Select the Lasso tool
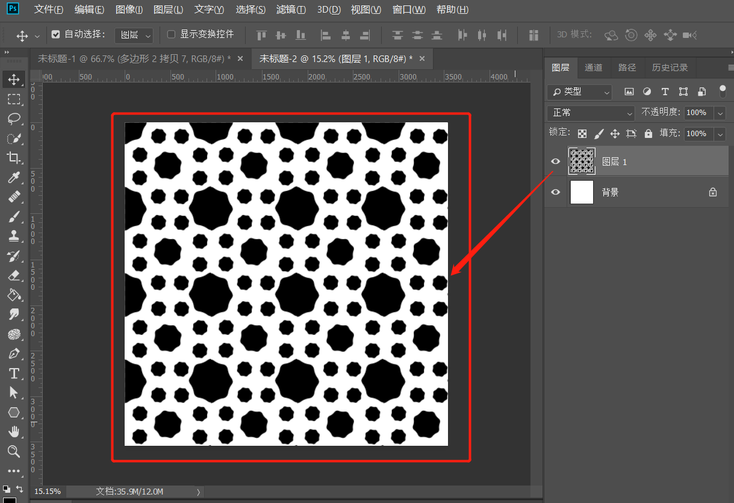This screenshot has width=734, height=503. click(x=14, y=119)
